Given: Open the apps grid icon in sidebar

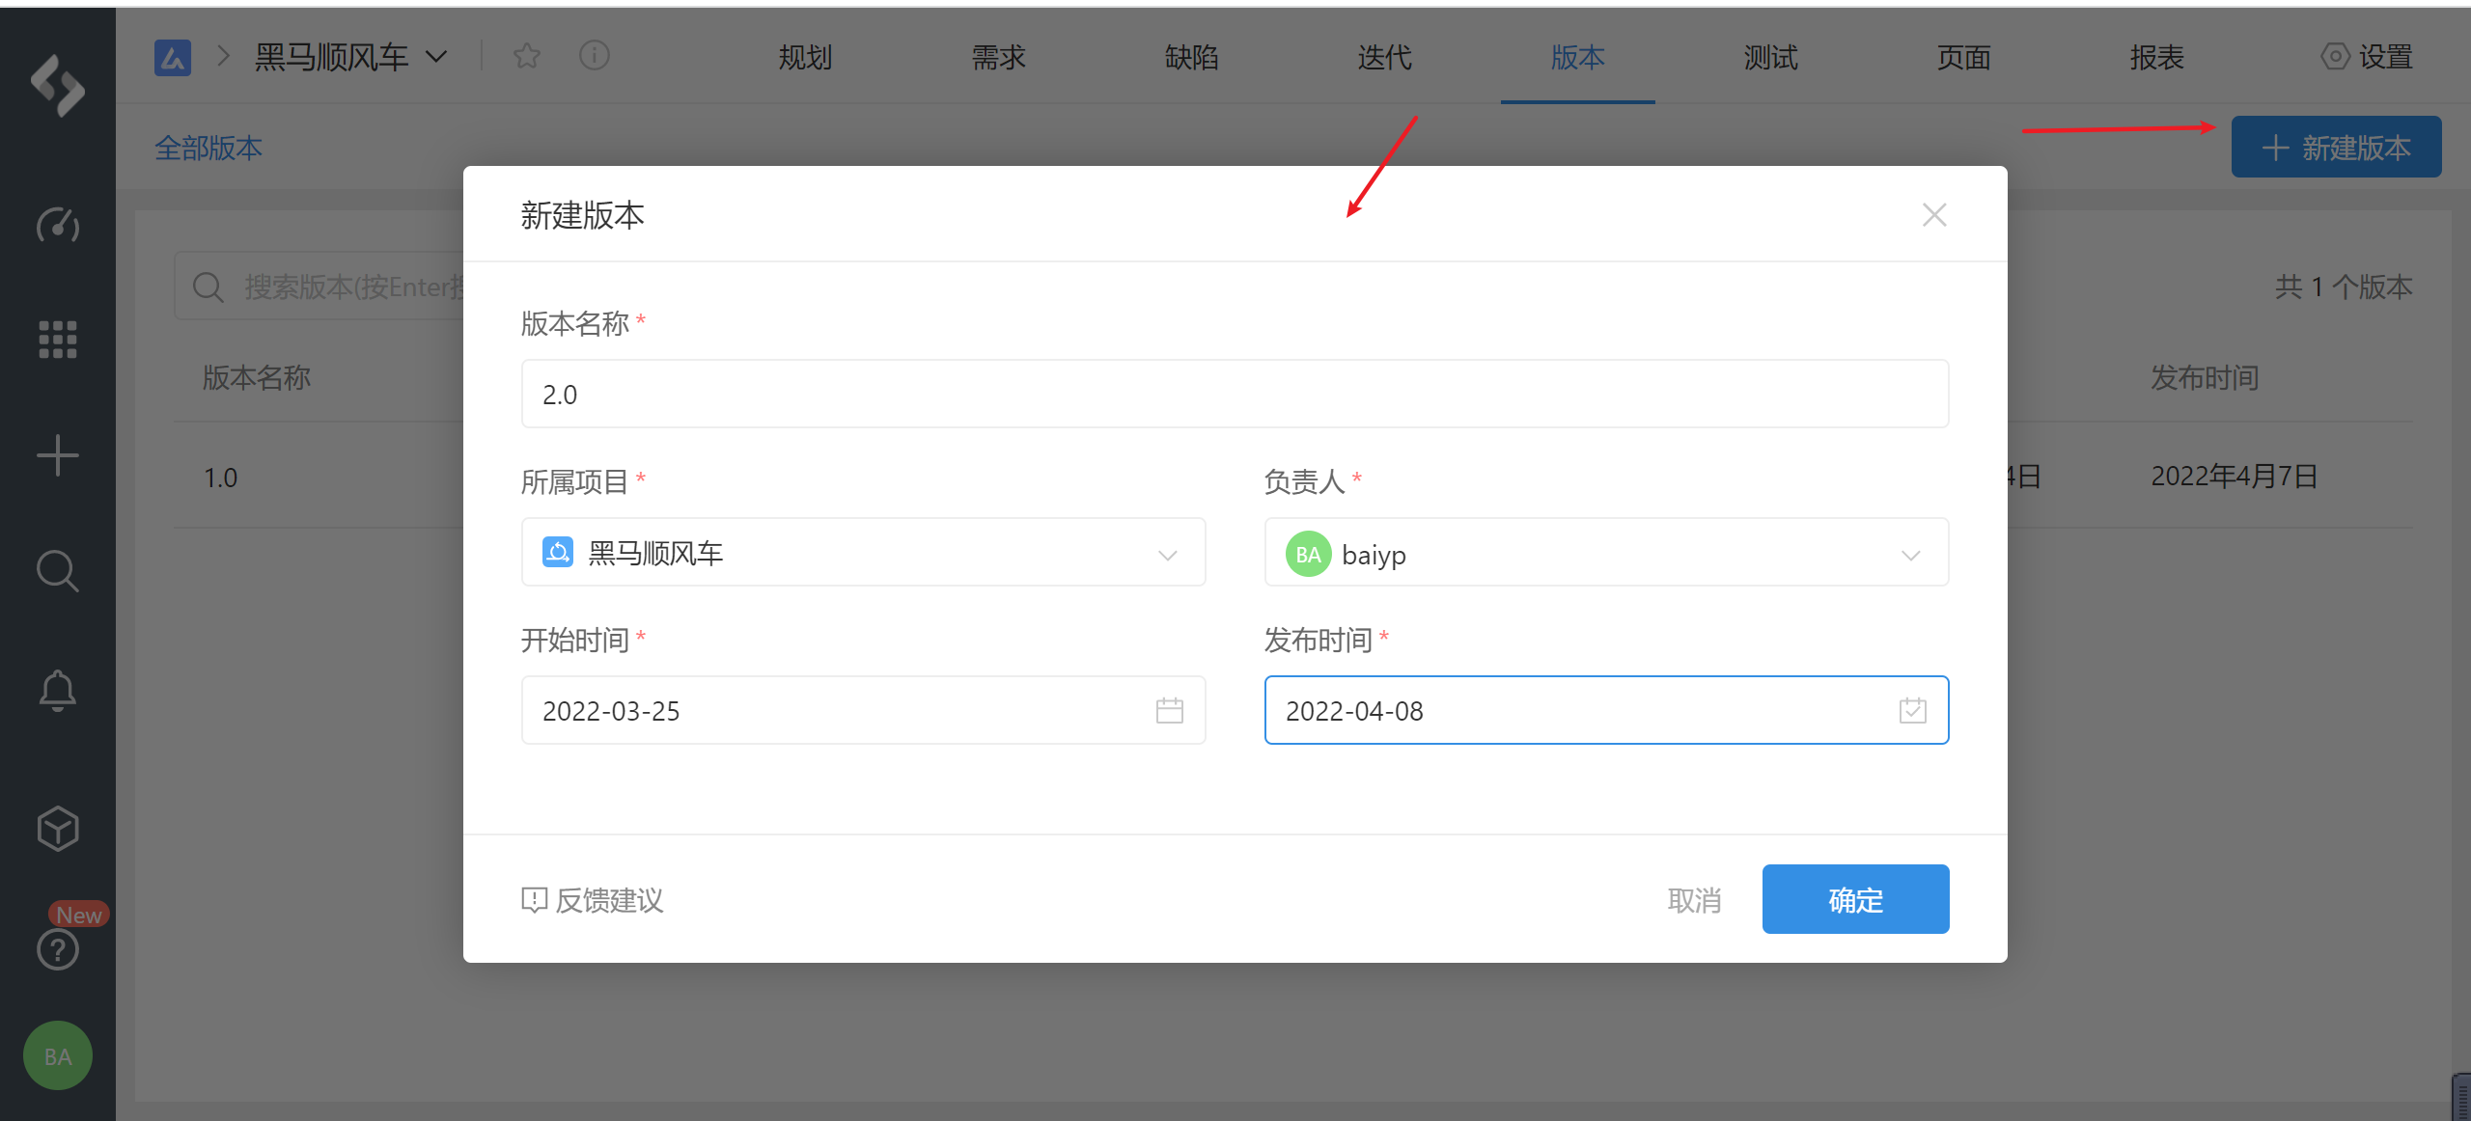Looking at the screenshot, I should [58, 340].
